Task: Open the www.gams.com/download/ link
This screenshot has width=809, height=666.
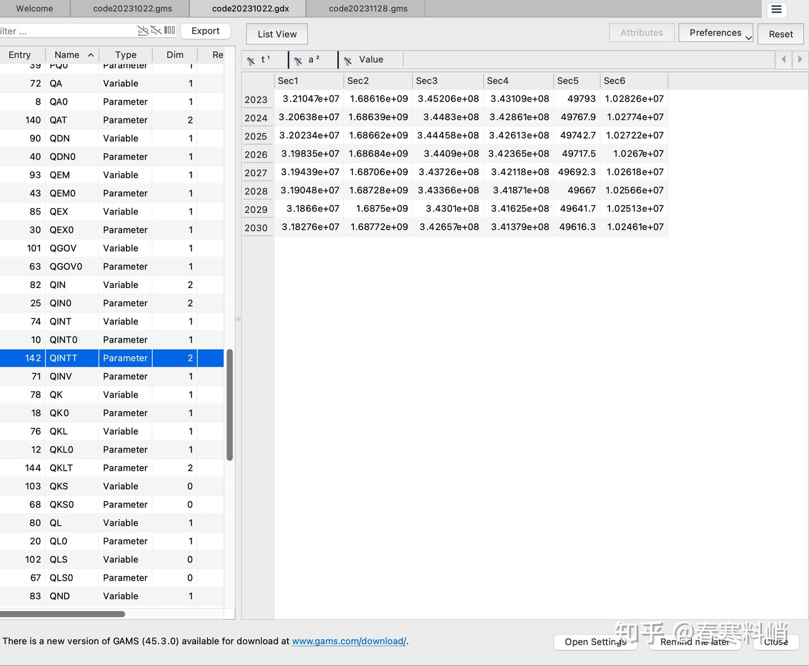Action: click(x=349, y=641)
